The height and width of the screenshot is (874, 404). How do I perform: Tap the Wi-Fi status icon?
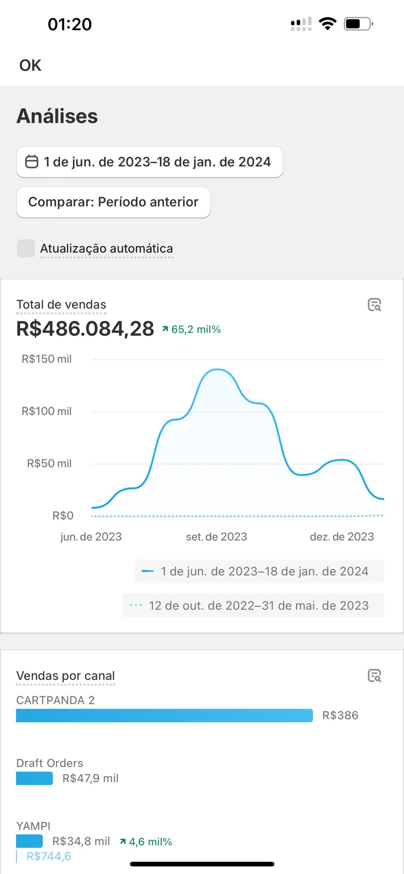coord(328,24)
